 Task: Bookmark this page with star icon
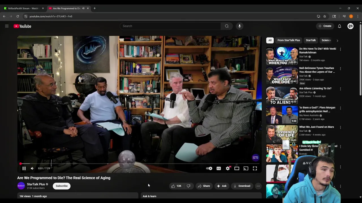[325, 16]
